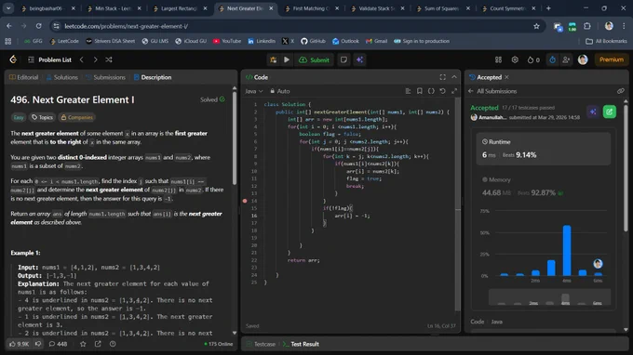Open the Test Result tab

(x=301, y=344)
